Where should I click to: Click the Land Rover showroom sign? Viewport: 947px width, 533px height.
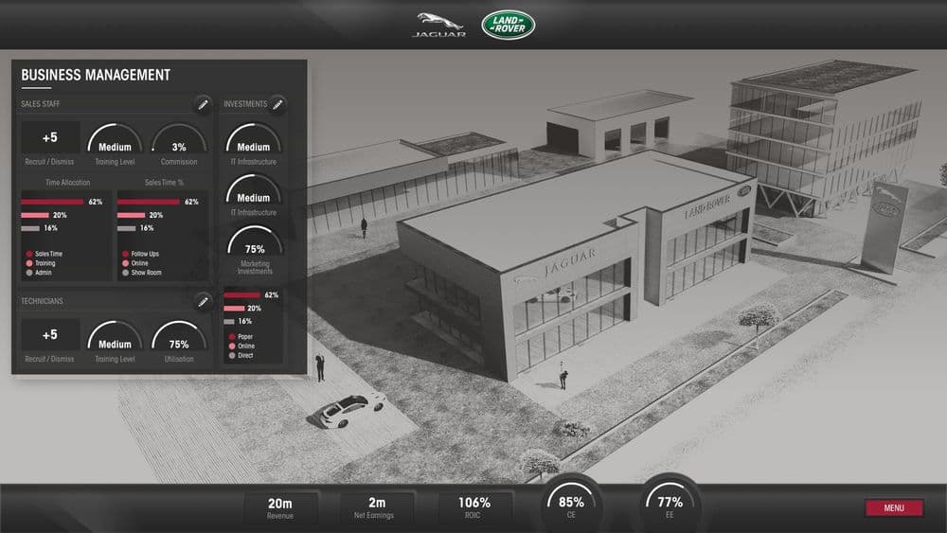pyautogui.click(x=707, y=206)
